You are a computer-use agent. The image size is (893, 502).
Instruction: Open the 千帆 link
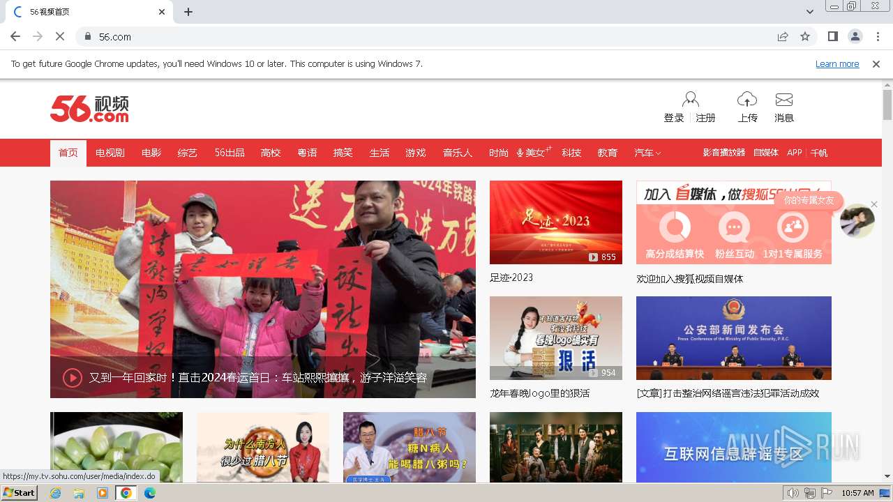819,153
